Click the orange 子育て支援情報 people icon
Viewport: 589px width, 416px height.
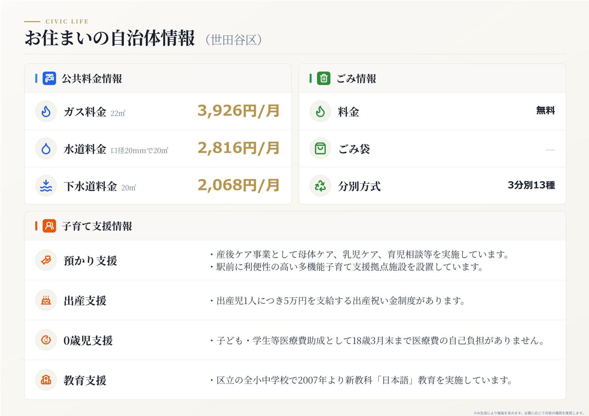49,226
